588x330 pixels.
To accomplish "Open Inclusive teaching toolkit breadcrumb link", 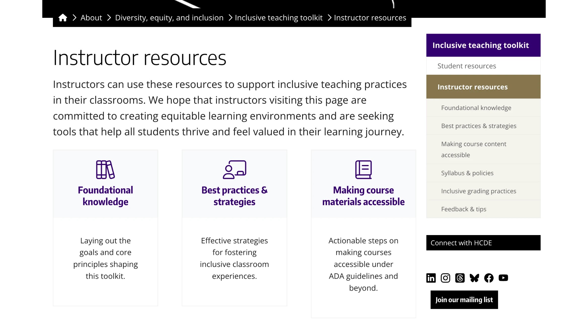I will (x=279, y=18).
